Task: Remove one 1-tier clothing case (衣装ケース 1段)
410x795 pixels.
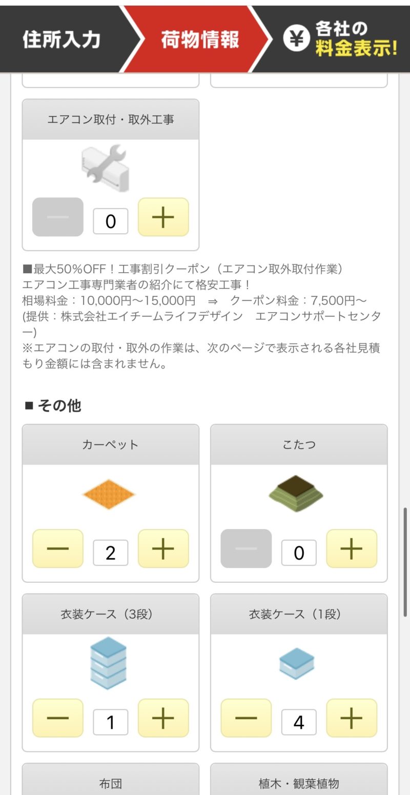Action: [x=246, y=718]
